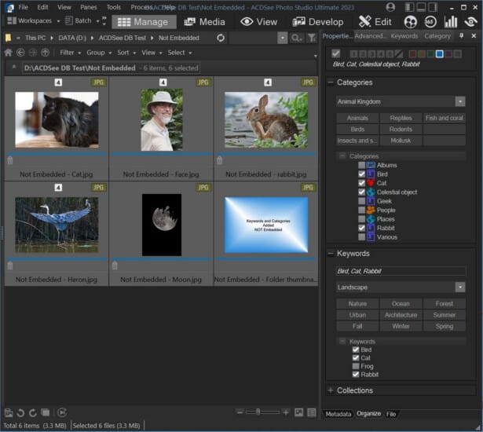Open the Tools menu
This screenshot has height=432, width=483.
114,7
